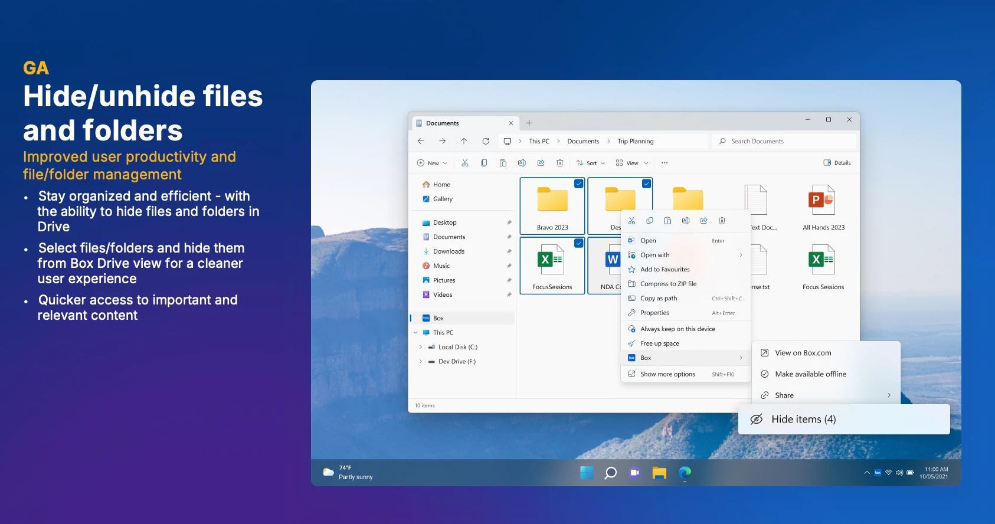Expand the Box submenu arrow
This screenshot has height=524, width=995.
click(x=741, y=358)
